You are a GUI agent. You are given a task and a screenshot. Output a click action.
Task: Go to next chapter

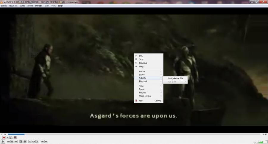tap(46, 142)
